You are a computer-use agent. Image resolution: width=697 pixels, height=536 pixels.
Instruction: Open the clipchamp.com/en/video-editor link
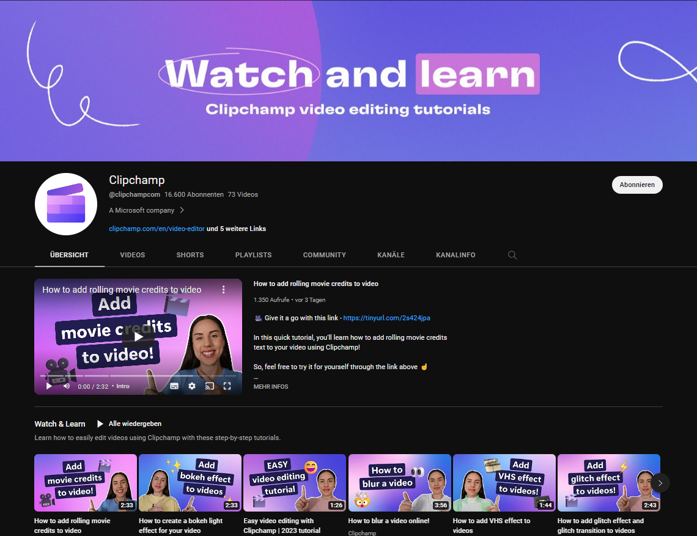click(157, 229)
